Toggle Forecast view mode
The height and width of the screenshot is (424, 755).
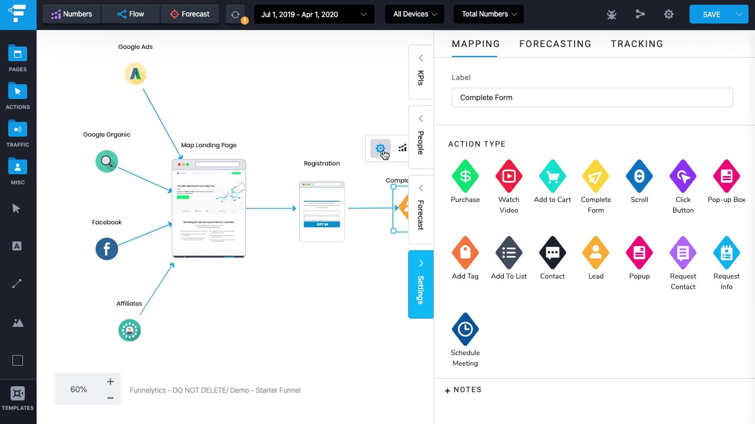[x=189, y=14]
